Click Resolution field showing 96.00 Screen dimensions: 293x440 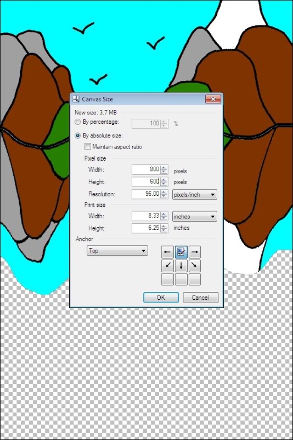pos(146,194)
